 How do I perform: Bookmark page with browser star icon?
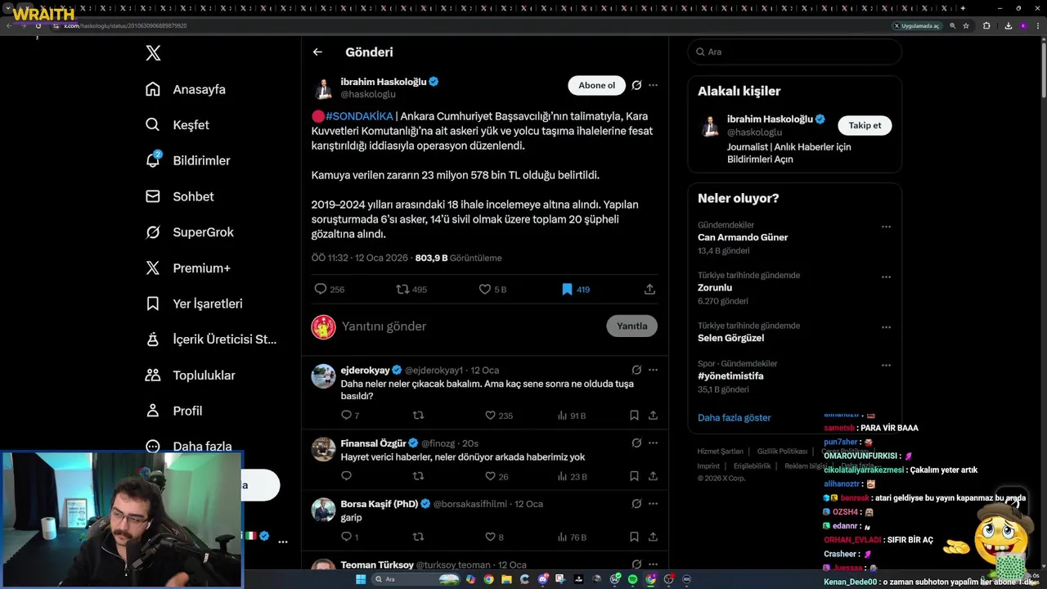(x=966, y=25)
